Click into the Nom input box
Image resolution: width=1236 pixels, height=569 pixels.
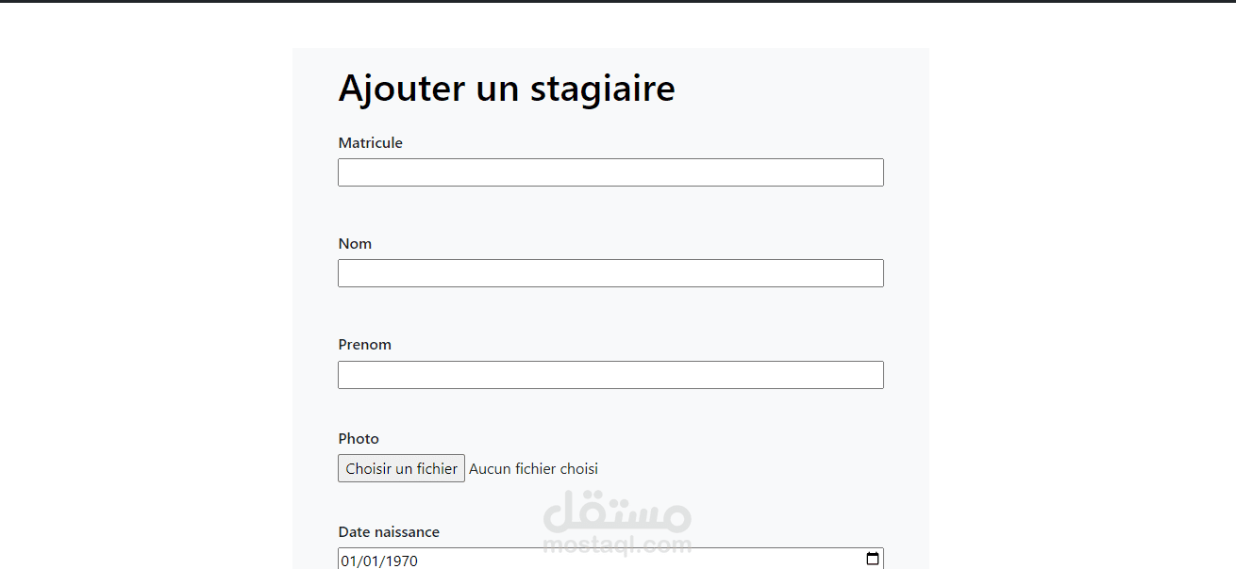(x=610, y=273)
